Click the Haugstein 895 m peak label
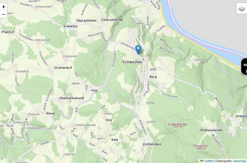The image size is (247, 163). (201, 147)
